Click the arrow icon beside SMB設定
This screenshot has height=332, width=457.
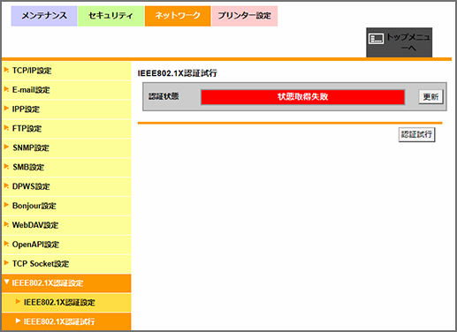click(6, 166)
